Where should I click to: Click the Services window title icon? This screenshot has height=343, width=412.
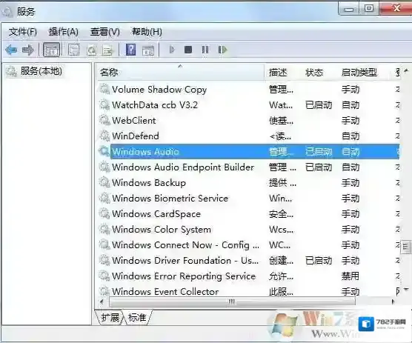point(7,12)
